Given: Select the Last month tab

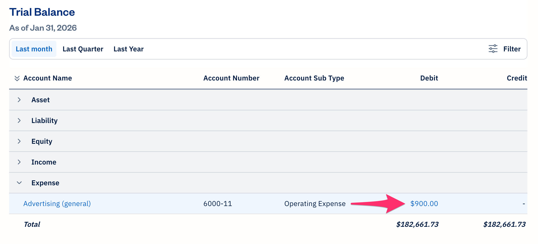Looking at the screenshot, I should point(34,49).
